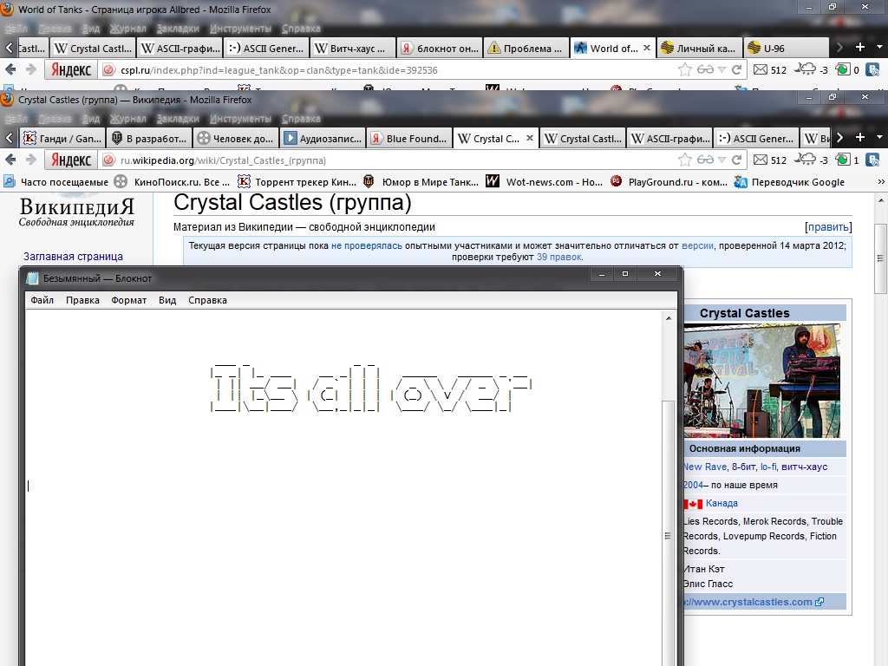Open the Торрент трекер Кин... bookmark
The image size is (888, 666).
point(297,182)
